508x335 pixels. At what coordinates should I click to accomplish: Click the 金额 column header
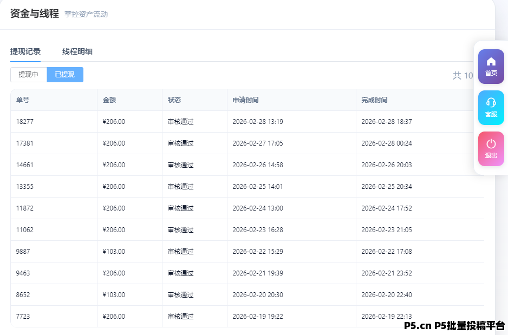[109, 100]
